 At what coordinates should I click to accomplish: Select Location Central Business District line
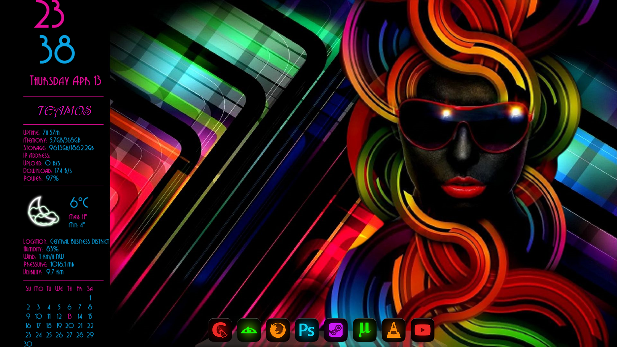click(x=66, y=241)
